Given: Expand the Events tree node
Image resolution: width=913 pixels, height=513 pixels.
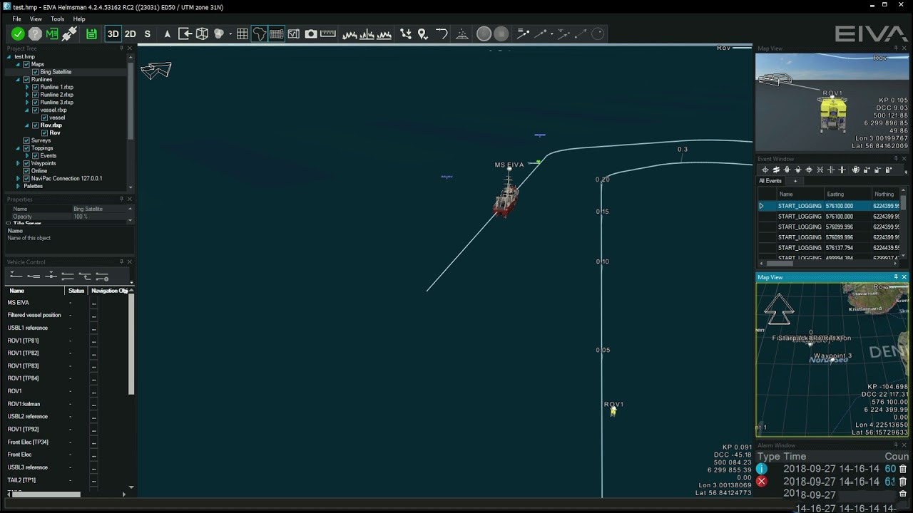Looking at the screenshot, I should (27, 155).
